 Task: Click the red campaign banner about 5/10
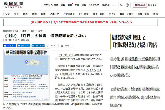click(81, 23)
